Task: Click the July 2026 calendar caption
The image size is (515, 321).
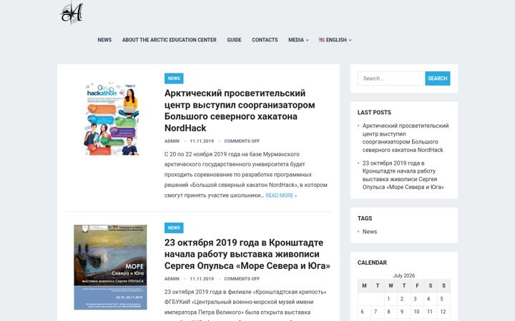Action: (x=404, y=275)
